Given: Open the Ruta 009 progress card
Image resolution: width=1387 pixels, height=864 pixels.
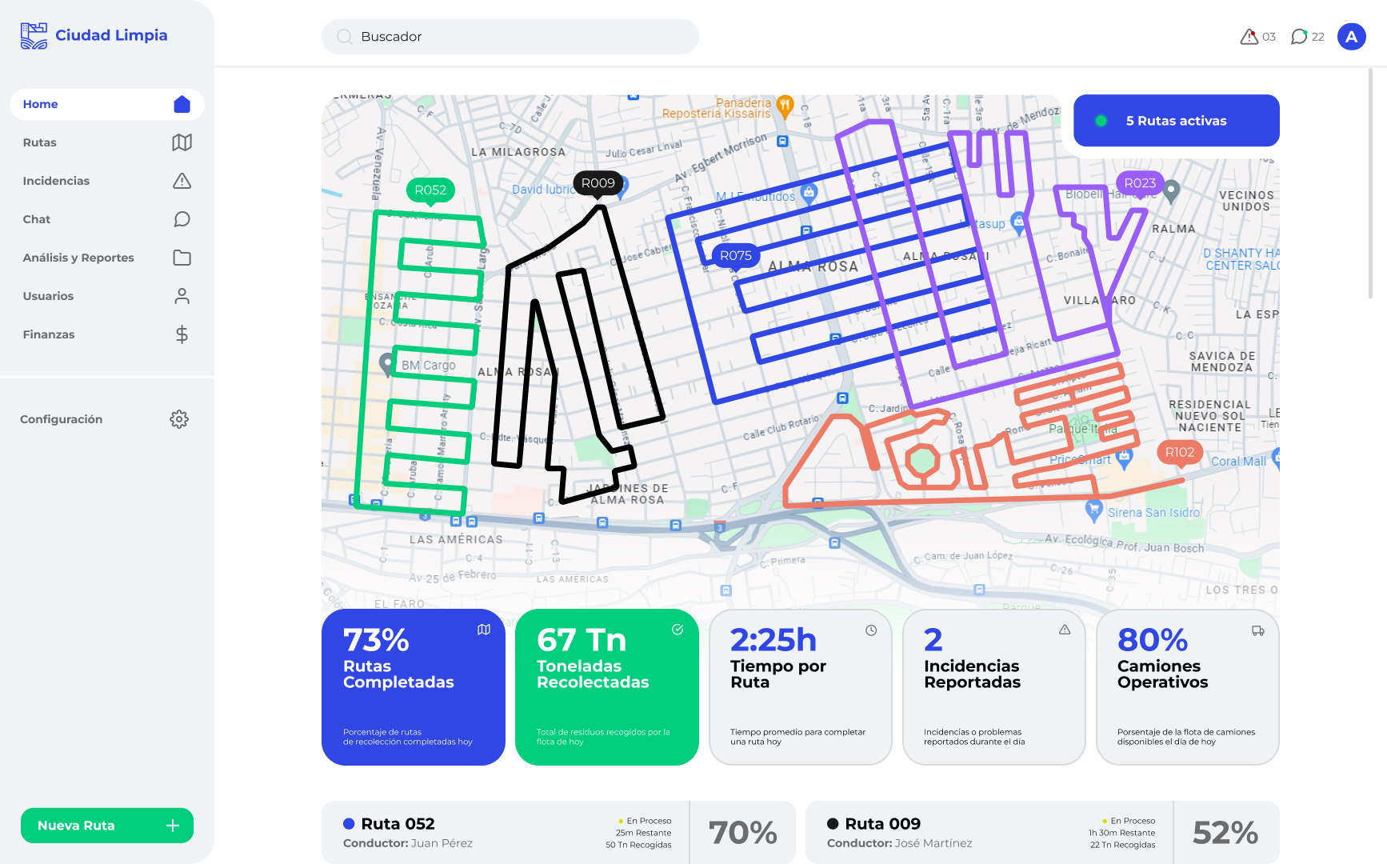Looking at the screenshot, I should [x=1041, y=832].
